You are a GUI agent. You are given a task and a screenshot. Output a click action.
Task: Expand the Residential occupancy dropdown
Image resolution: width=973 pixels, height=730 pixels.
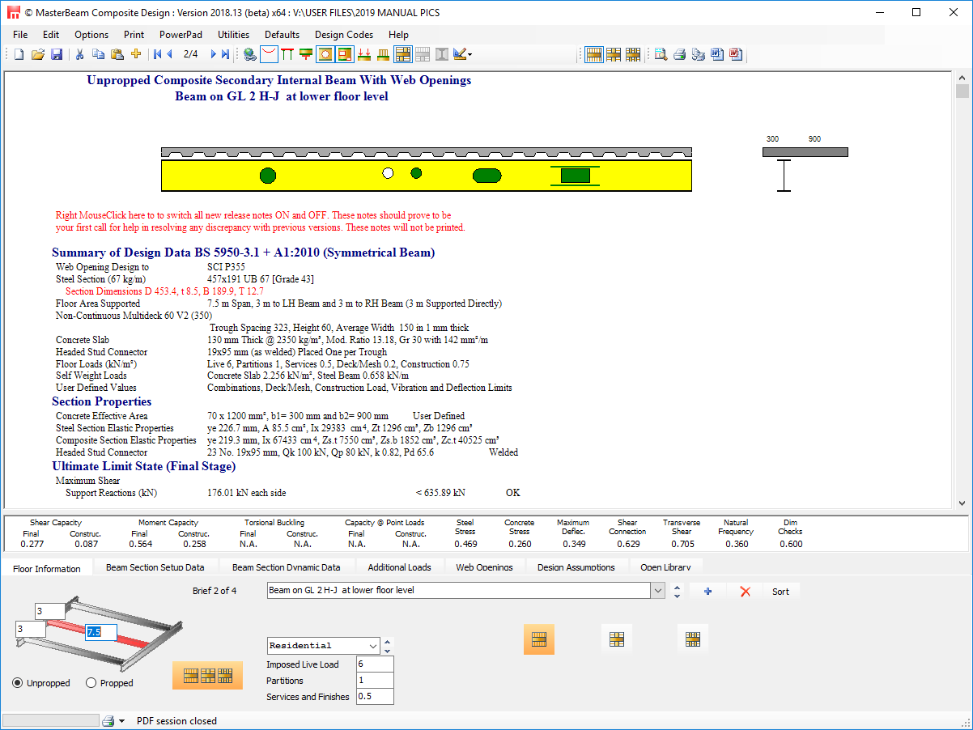(x=373, y=646)
